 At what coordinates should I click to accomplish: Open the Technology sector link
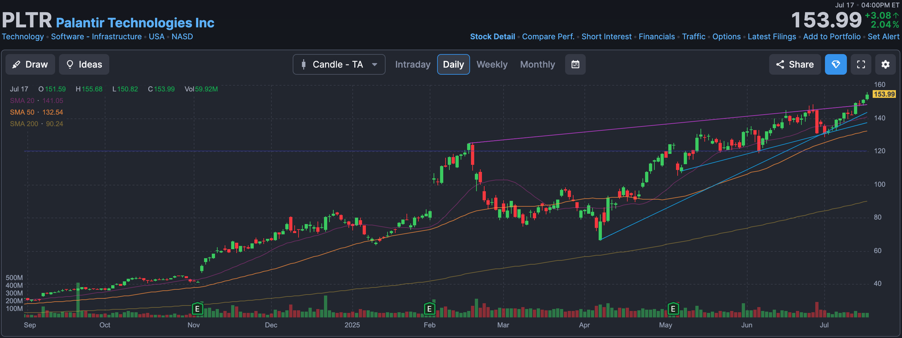click(23, 37)
